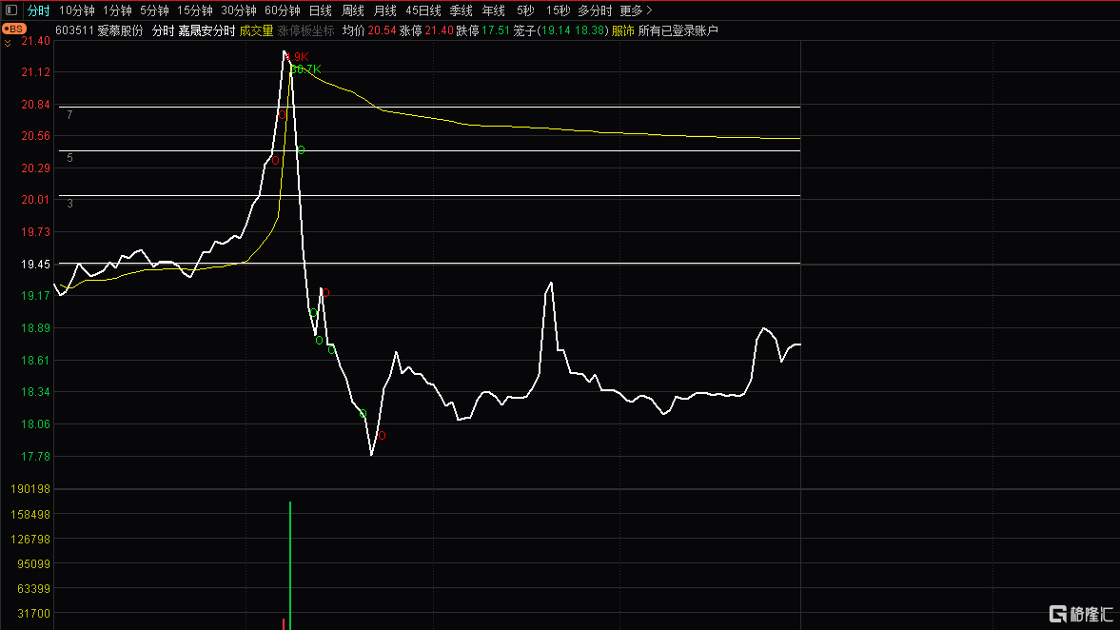The height and width of the screenshot is (630, 1120).
Task: Click stock code 603511 爱慕股份
Action: tap(99, 30)
